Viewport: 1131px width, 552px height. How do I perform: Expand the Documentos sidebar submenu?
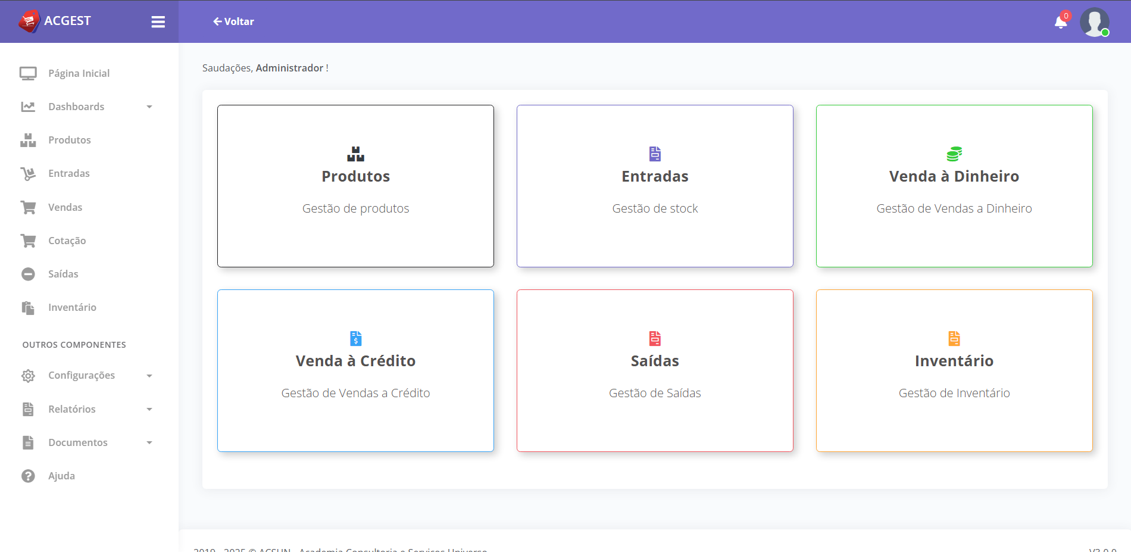pos(149,442)
